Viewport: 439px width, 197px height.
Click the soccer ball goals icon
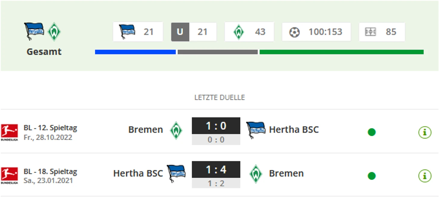tap(294, 32)
